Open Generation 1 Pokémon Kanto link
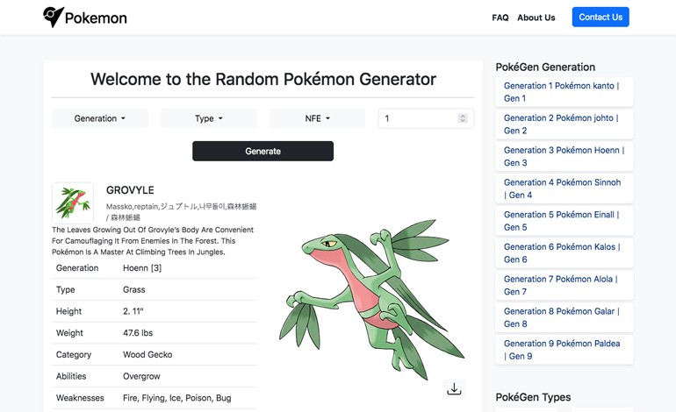Image resolution: width=676 pixels, height=412 pixels. pyautogui.click(x=565, y=92)
